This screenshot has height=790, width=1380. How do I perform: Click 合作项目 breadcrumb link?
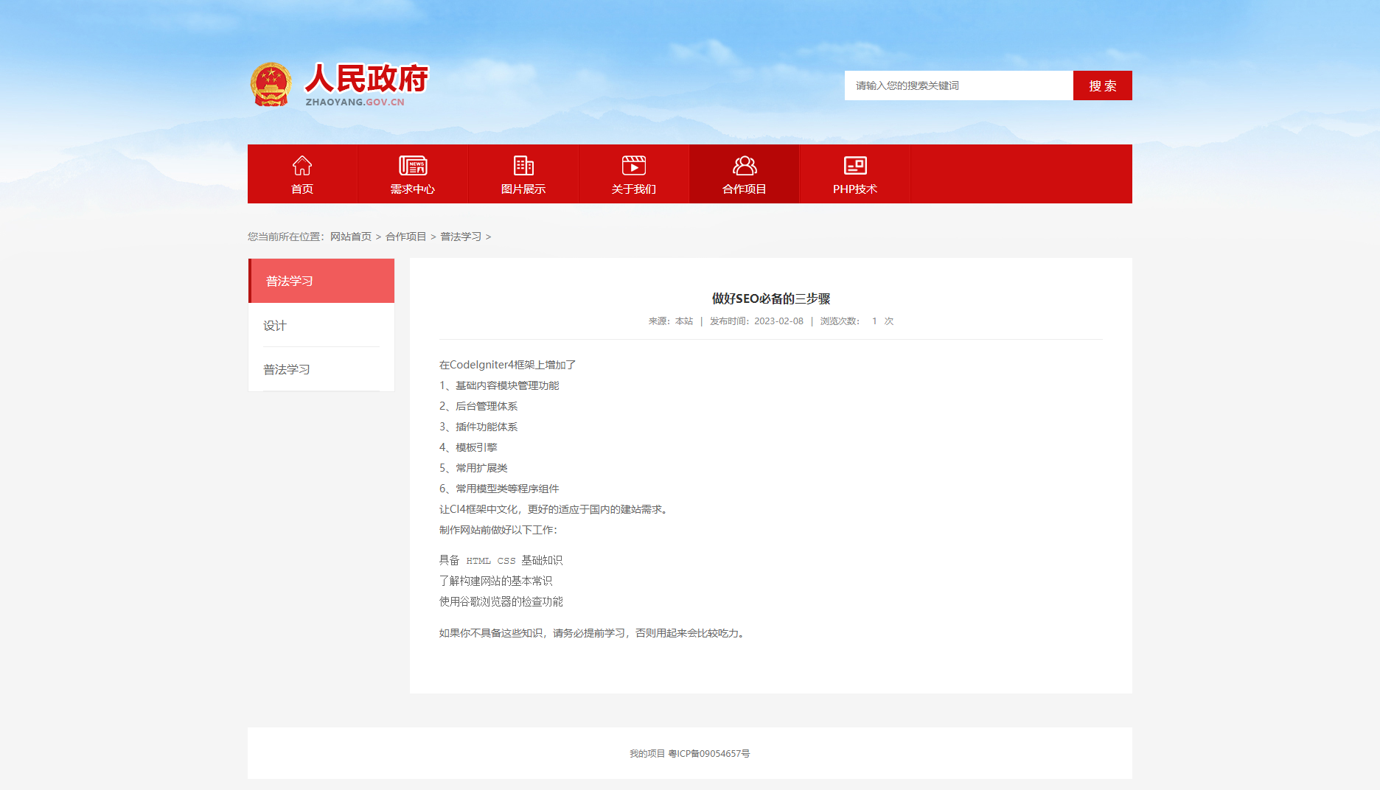click(406, 237)
